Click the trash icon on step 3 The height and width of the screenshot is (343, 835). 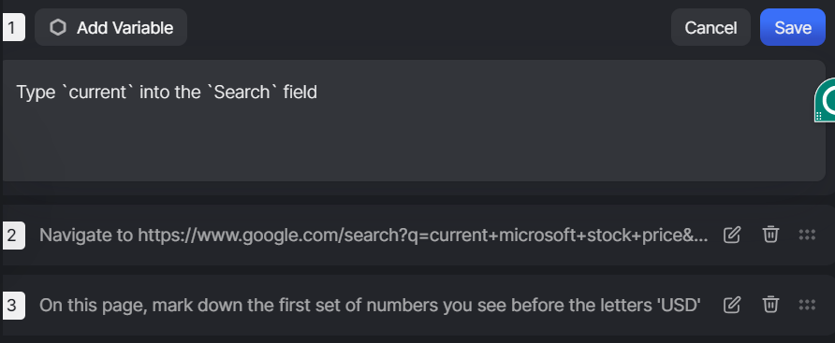pos(770,305)
